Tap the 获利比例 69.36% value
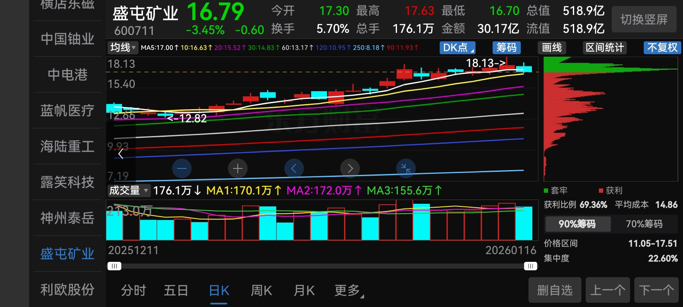Viewport: 683px width, 307px height. click(x=593, y=205)
